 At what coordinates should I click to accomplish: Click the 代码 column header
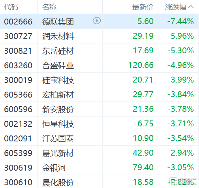pos(11,7)
